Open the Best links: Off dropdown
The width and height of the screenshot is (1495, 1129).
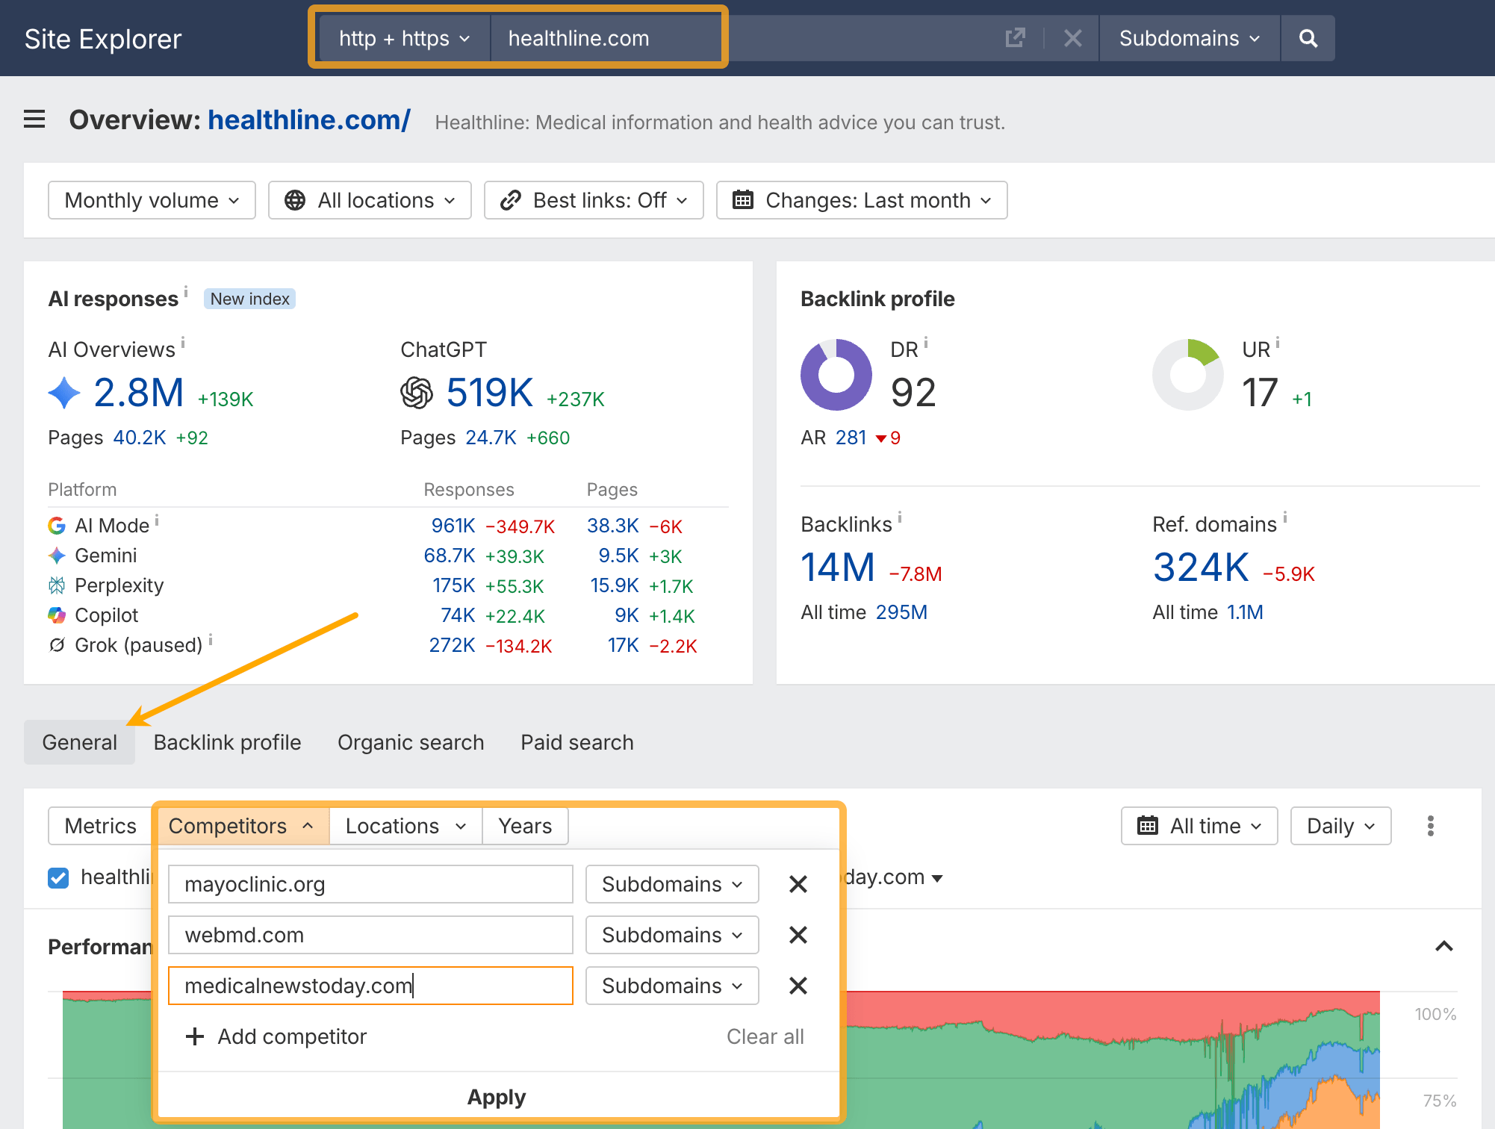[594, 200]
